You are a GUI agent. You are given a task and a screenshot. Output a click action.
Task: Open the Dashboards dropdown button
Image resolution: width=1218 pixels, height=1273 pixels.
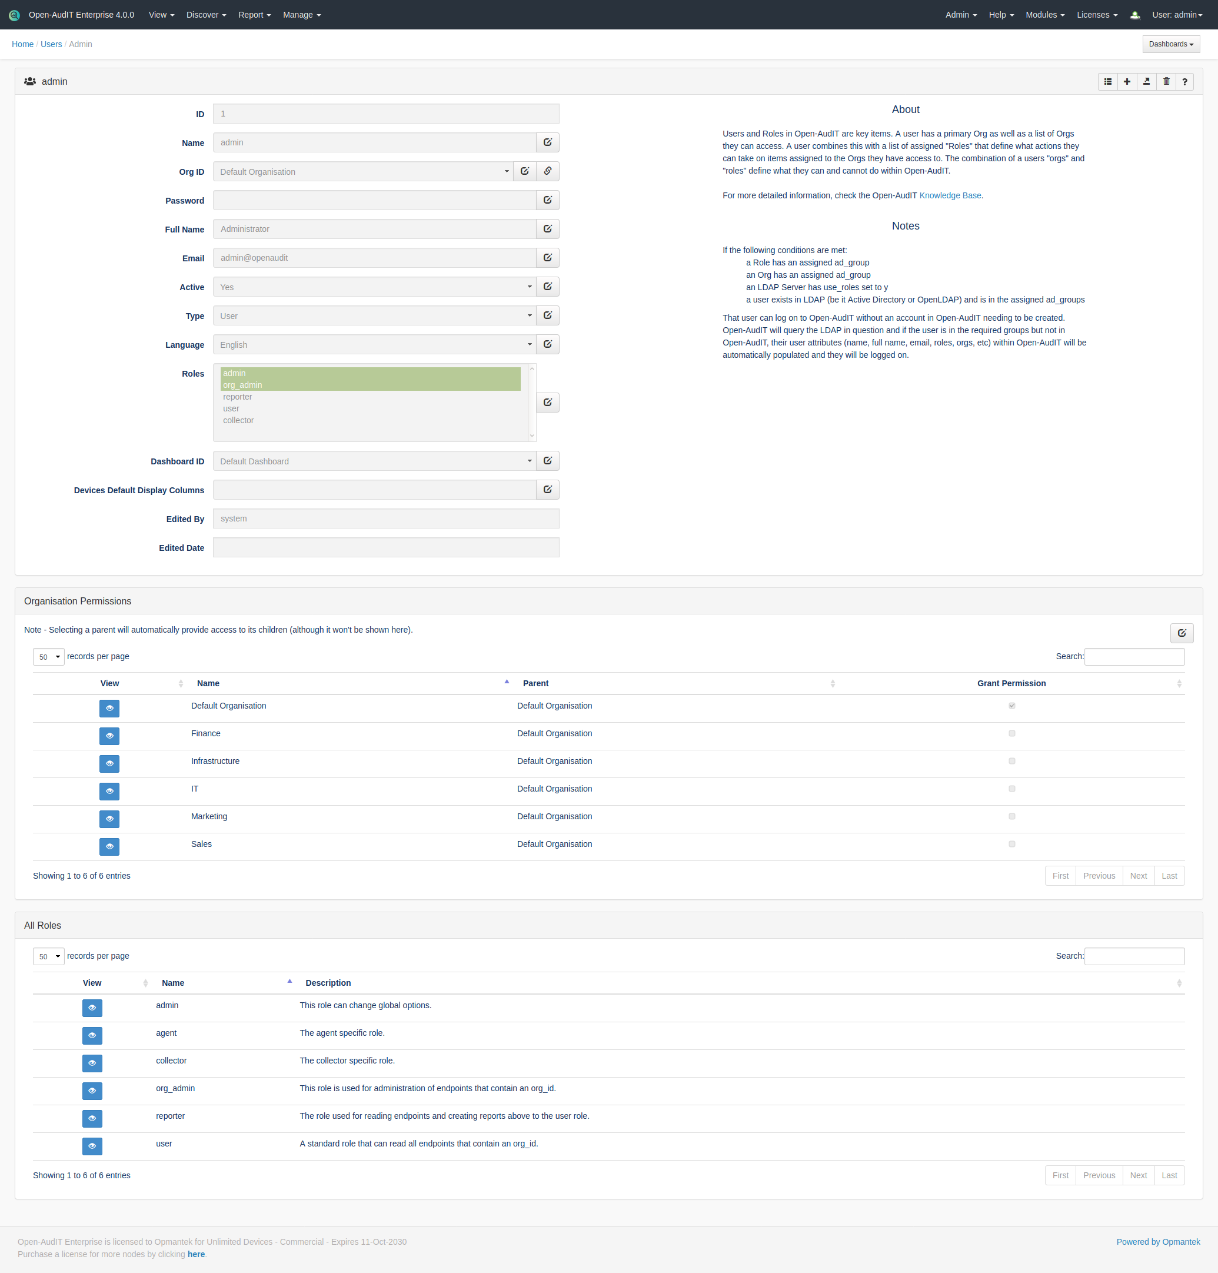(1170, 44)
